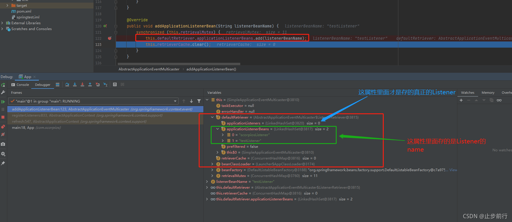Click the Pause program icon
This screenshot has height=222, width=512.
coord(3,109)
